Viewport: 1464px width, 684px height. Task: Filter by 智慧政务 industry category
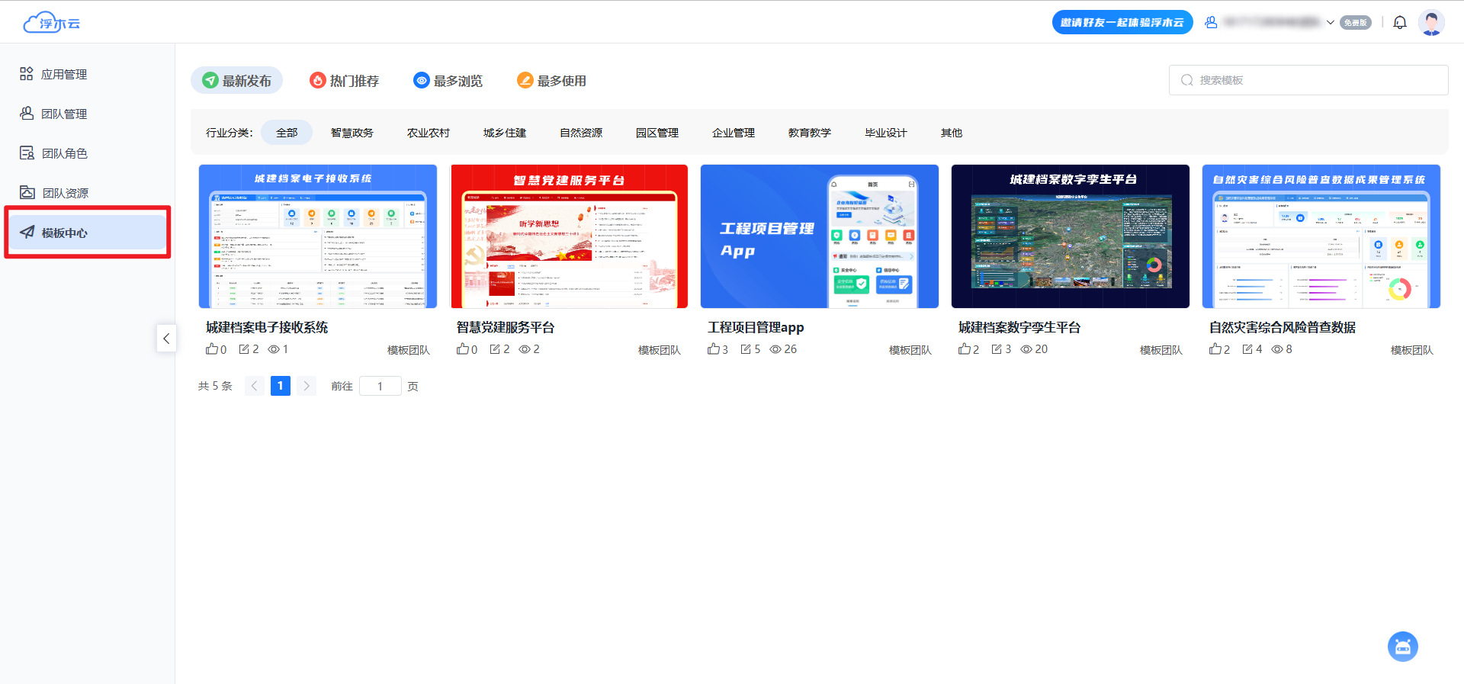352,133
